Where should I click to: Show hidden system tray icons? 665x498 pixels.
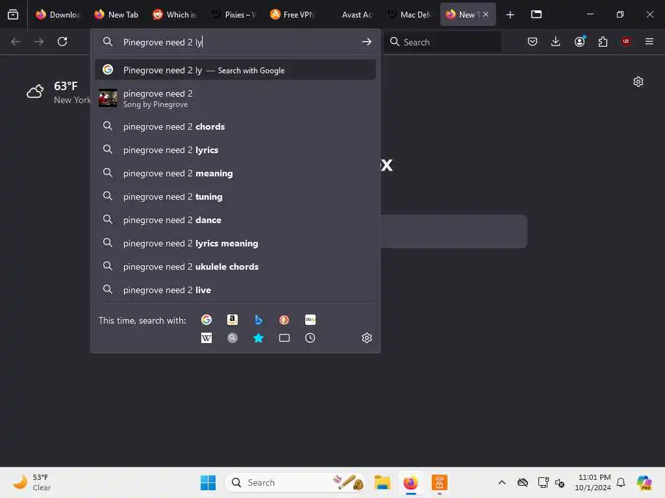click(502, 482)
